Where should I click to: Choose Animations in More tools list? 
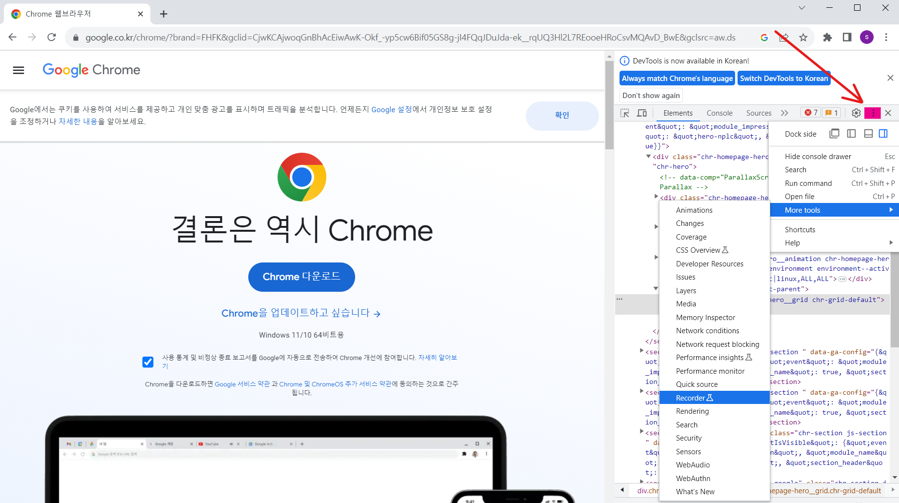click(x=715, y=210)
